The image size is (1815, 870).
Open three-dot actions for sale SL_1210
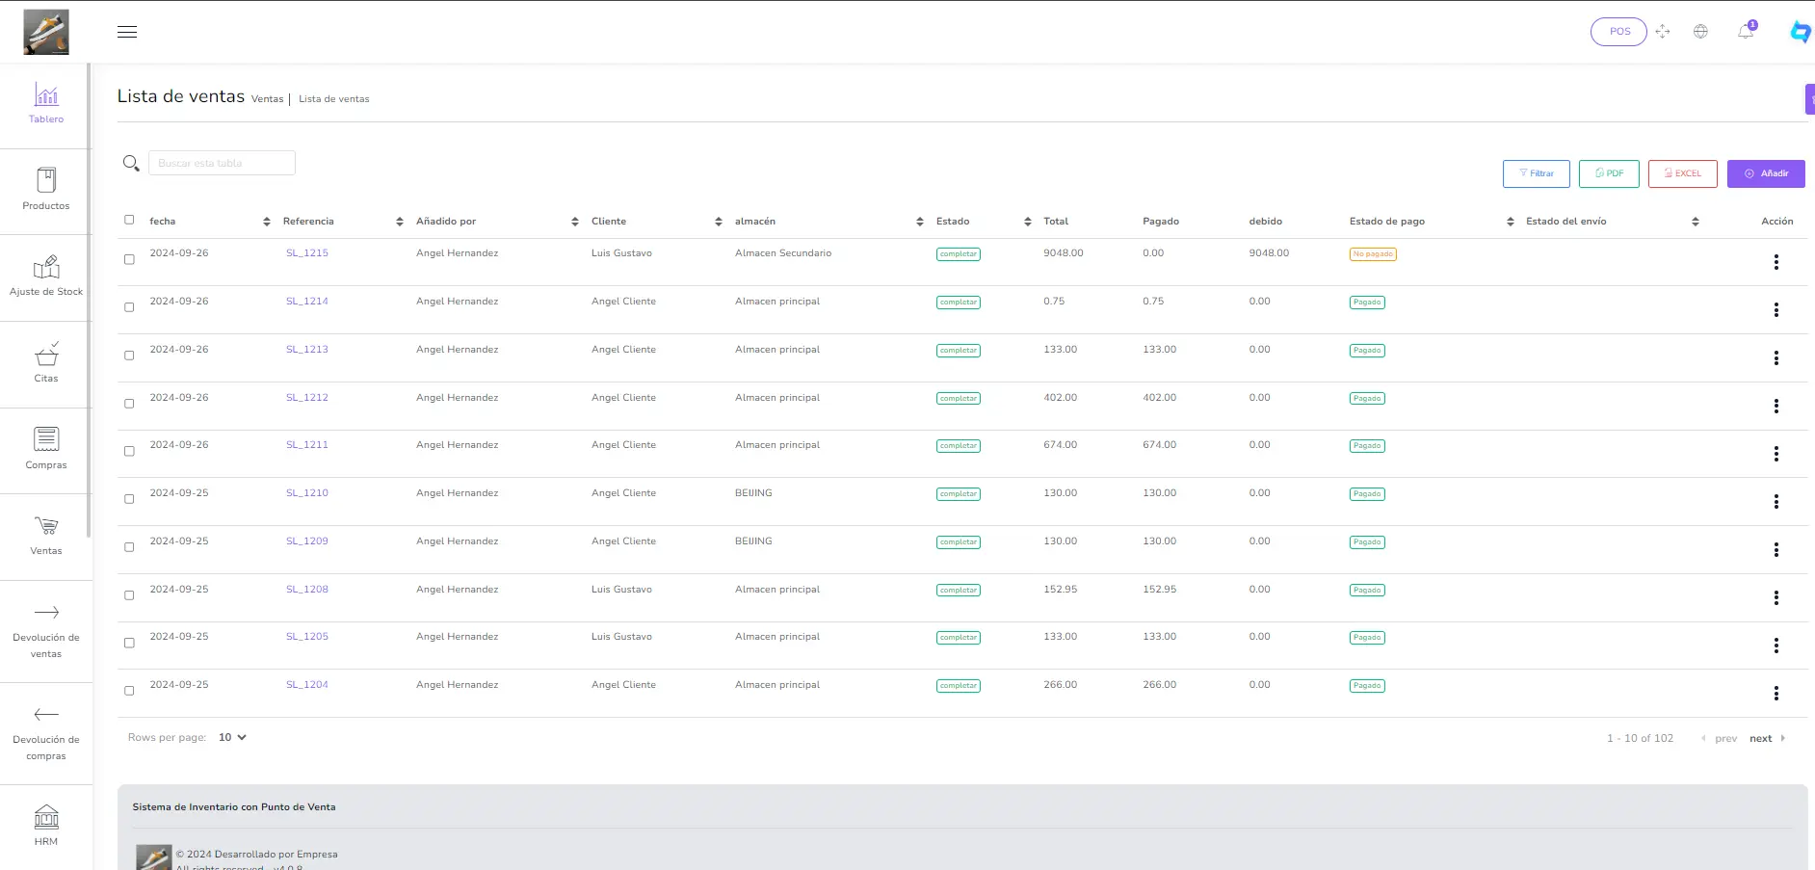point(1776,502)
